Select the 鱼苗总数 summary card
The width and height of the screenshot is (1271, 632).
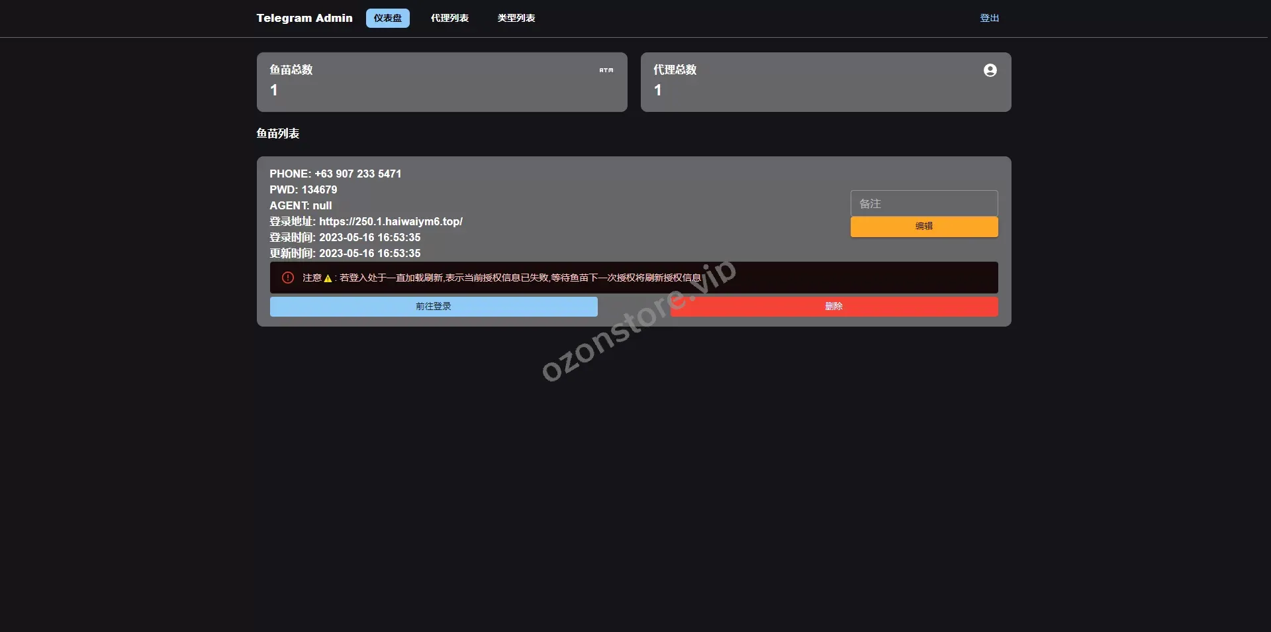tap(442, 82)
